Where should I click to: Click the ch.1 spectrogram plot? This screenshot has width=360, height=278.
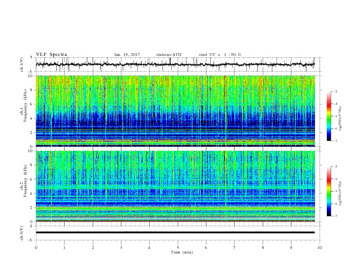coord(175,111)
